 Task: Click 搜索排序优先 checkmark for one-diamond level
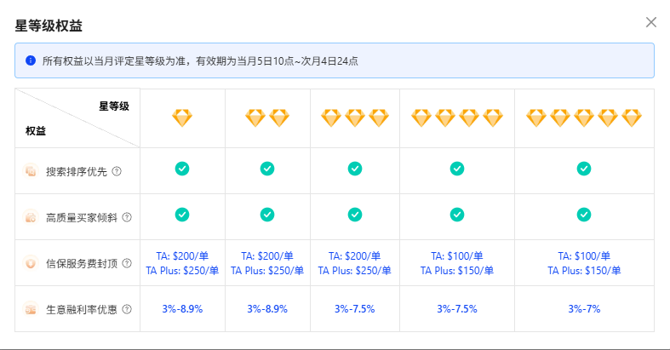coord(182,169)
